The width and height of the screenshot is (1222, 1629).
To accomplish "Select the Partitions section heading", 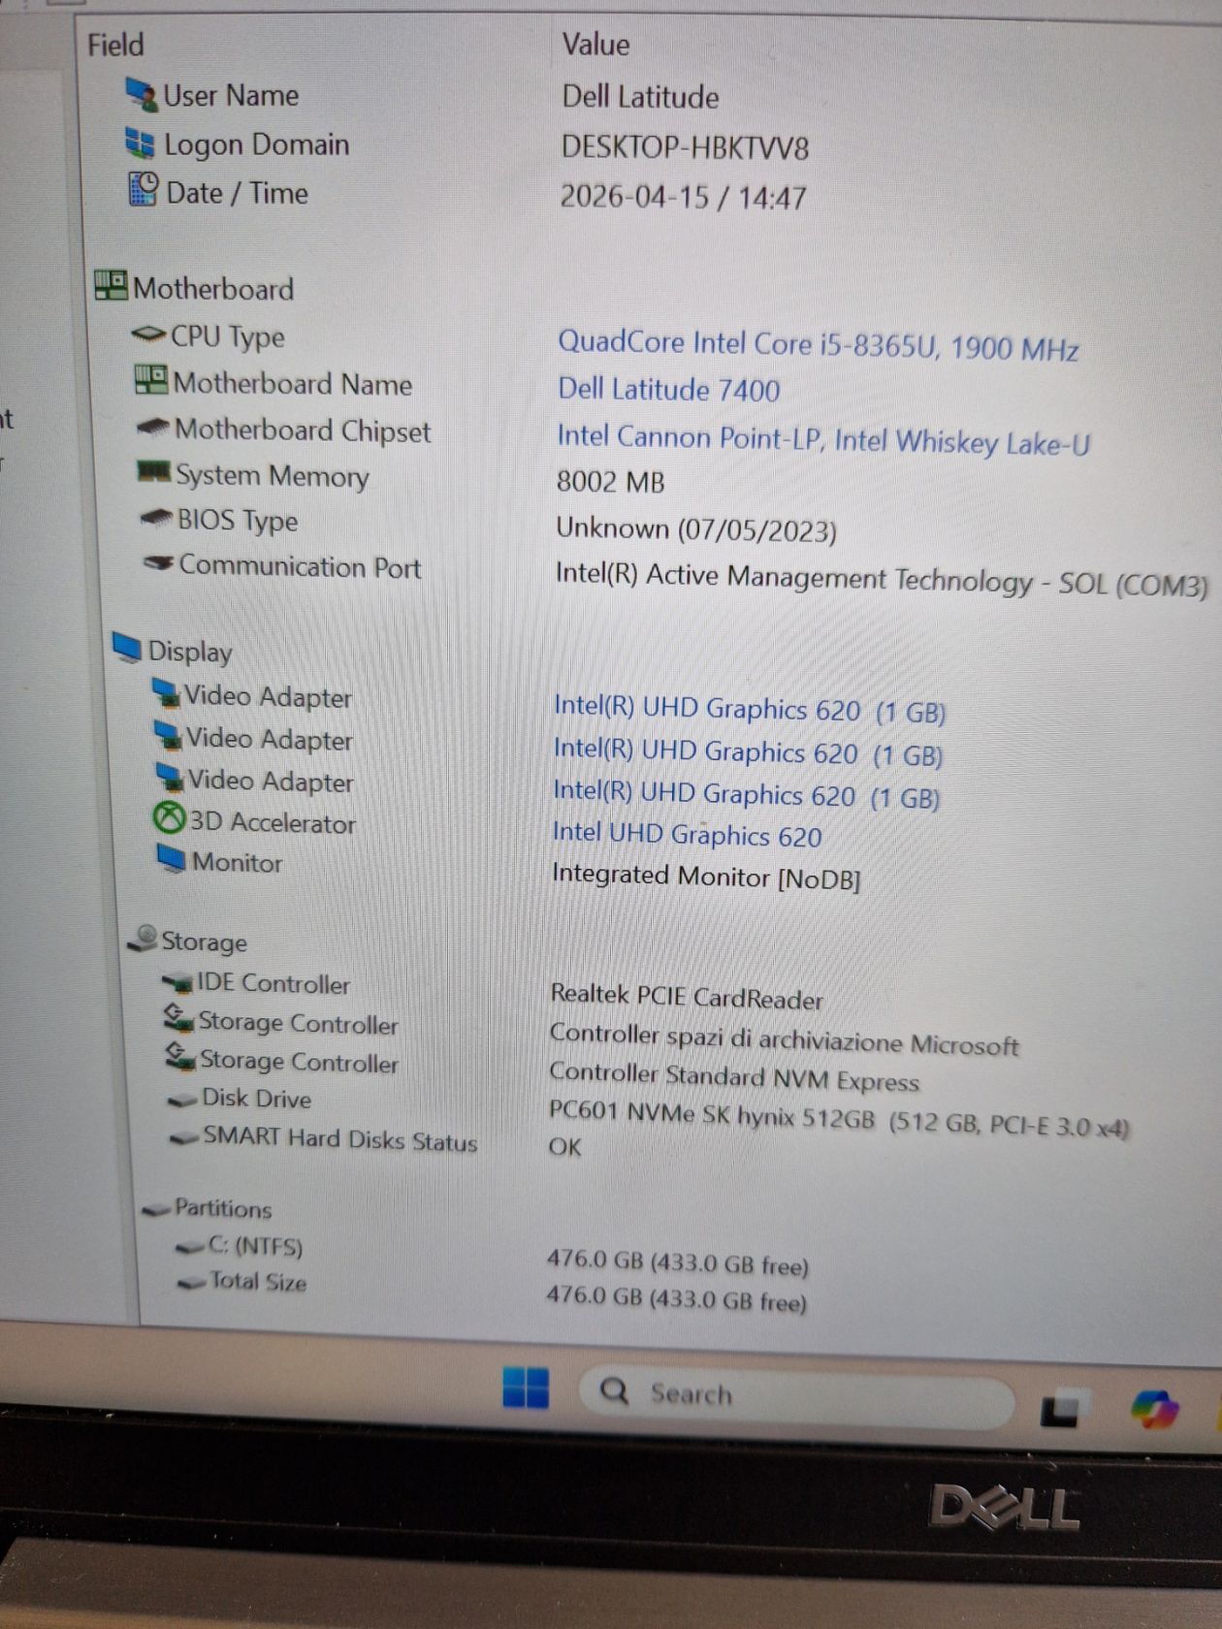I will (x=223, y=1209).
